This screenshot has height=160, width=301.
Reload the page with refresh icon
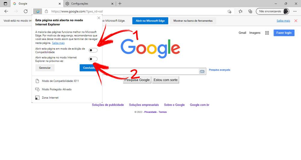pos(26,11)
